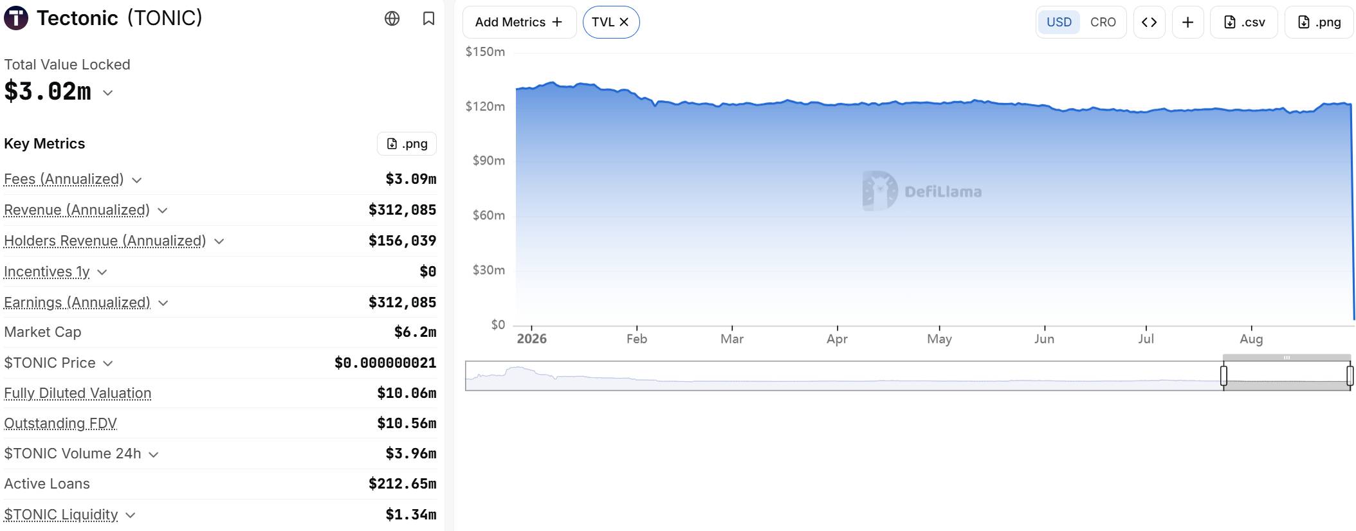This screenshot has height=531, width=1356.
Task: Open the Add Metrics menu
Action: (519, 22)
